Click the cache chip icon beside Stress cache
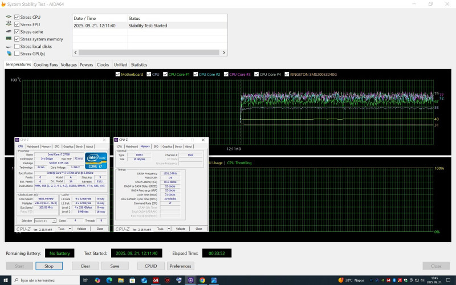 point(9,31)
